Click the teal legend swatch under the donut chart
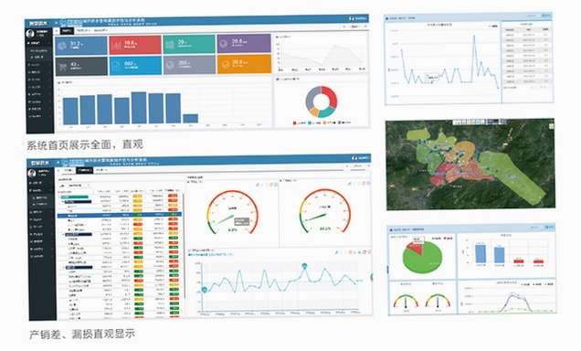Viewport: 581px width, 351px height. [310, 122]
